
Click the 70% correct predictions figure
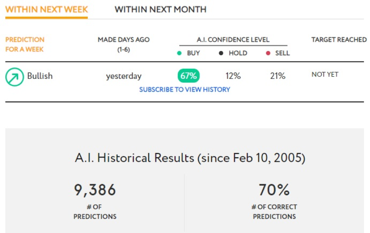pos(274,190)
